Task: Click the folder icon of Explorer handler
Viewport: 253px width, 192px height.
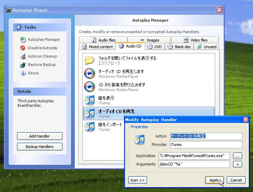Action: 89,60
